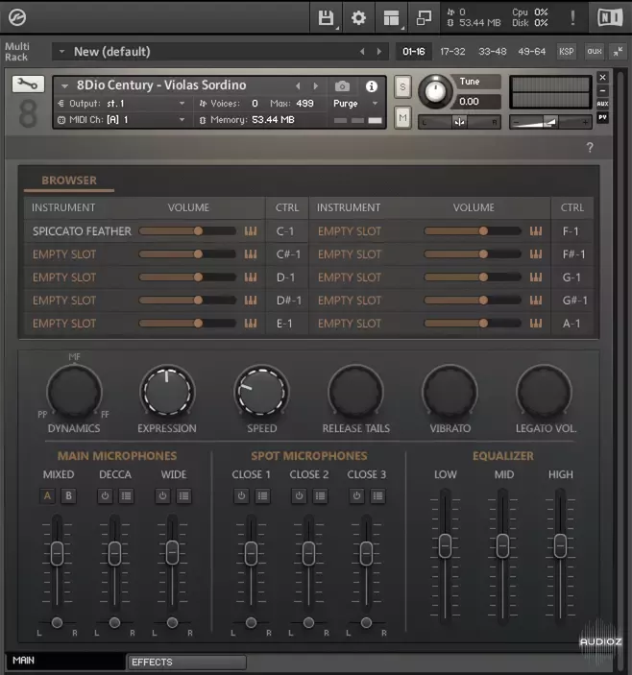Screen dimensions: 632x675
Task: Go to previous multi with left arrow
Action: coord(362,52)
